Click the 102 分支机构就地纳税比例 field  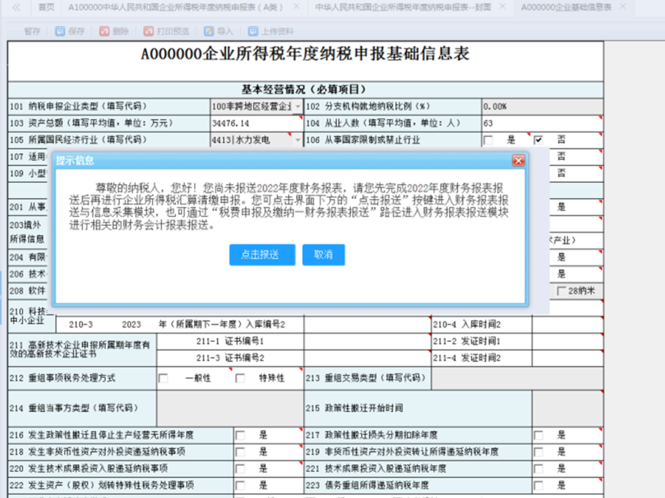click(x=542, y=106)
